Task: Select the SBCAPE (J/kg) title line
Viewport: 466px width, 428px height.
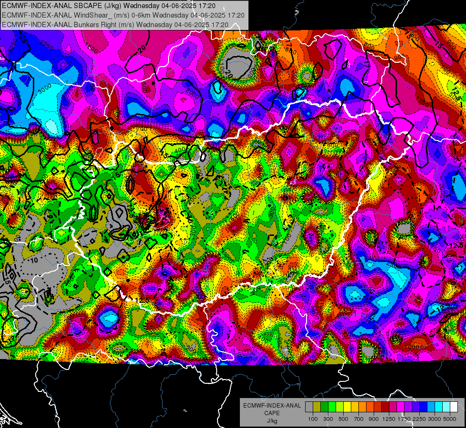Action: [109, 6]
